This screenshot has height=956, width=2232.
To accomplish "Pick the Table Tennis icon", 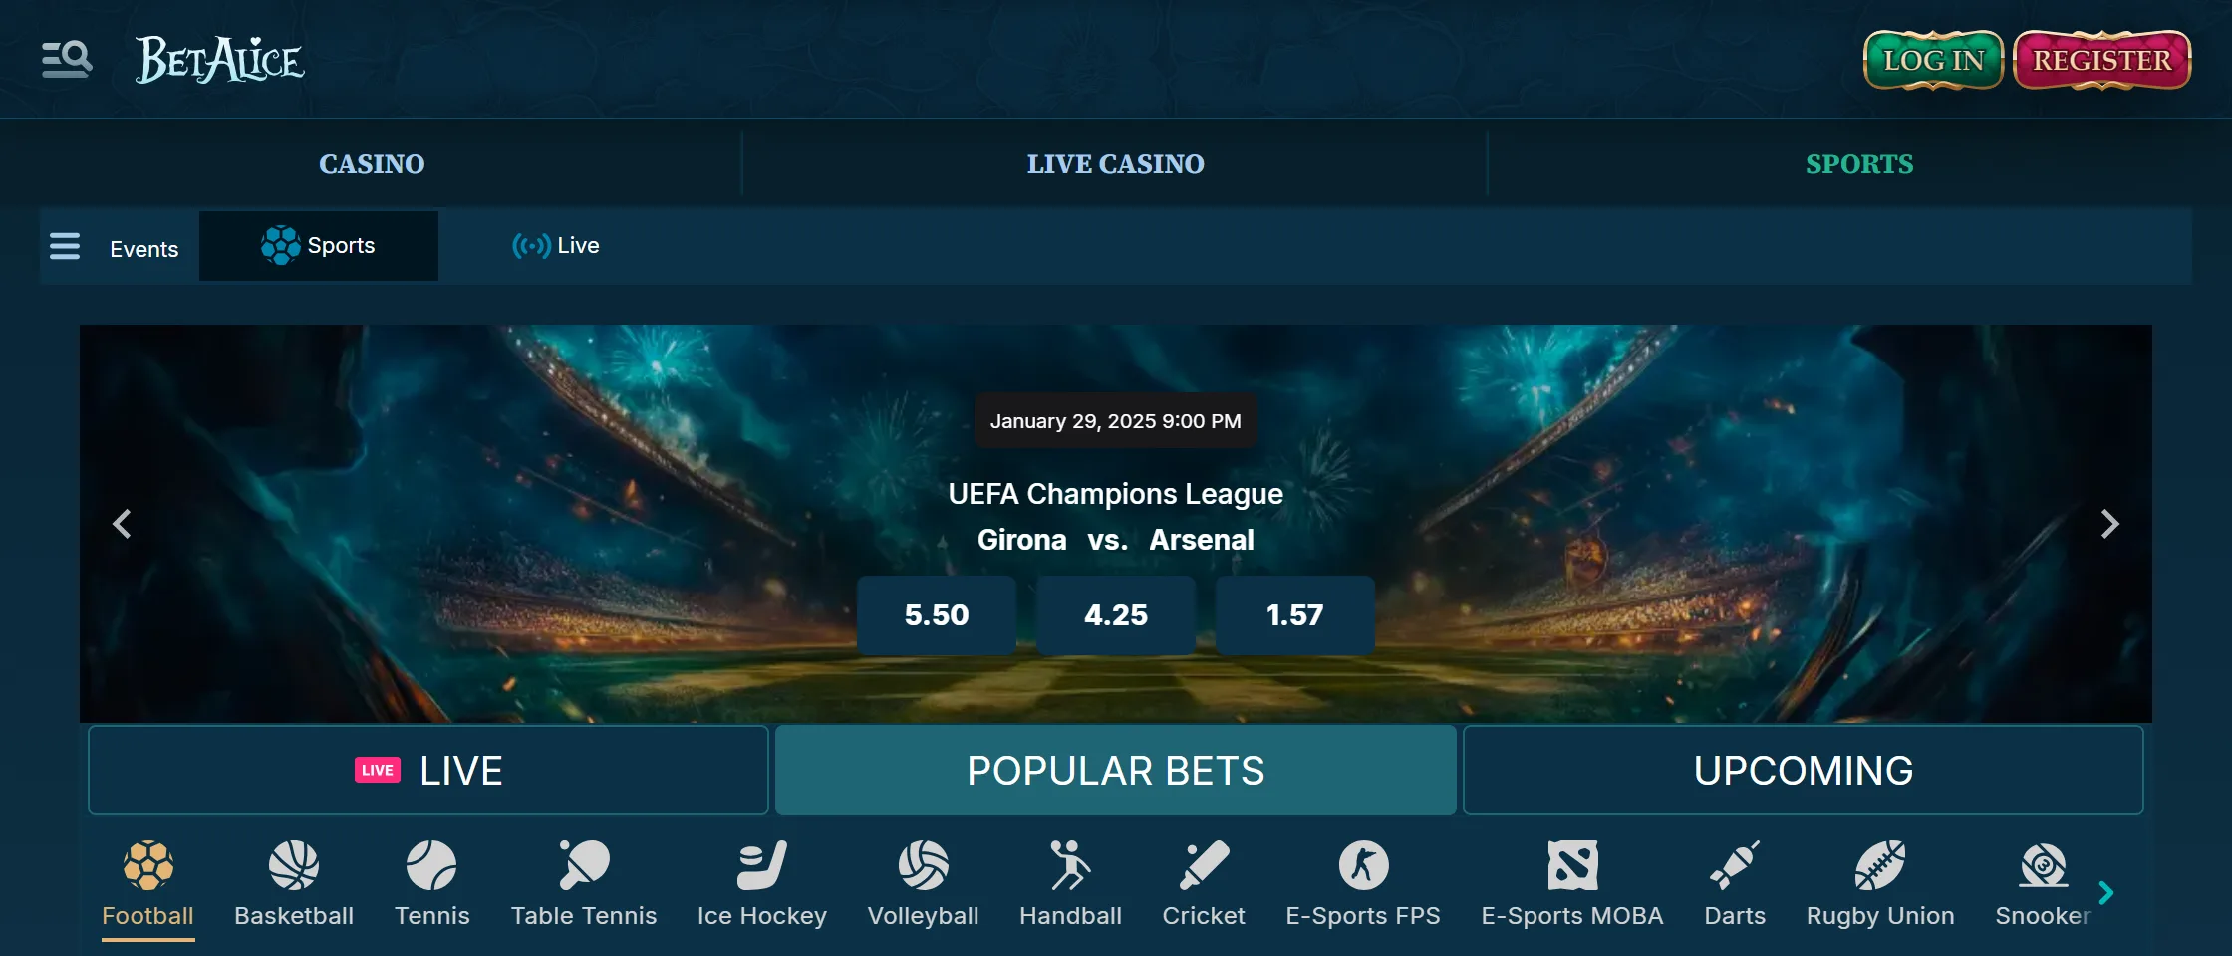I will point(584,865).
